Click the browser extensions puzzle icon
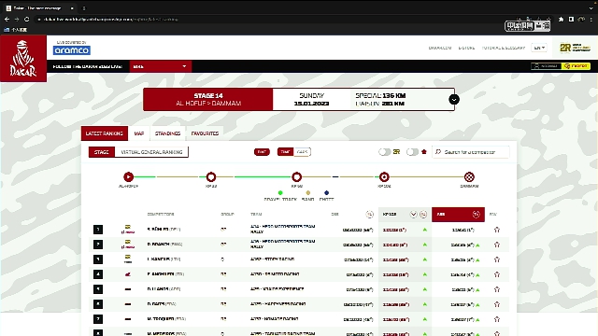Image resolution: width=598 pixels, height=336 pixels. [x=561, y=19]
